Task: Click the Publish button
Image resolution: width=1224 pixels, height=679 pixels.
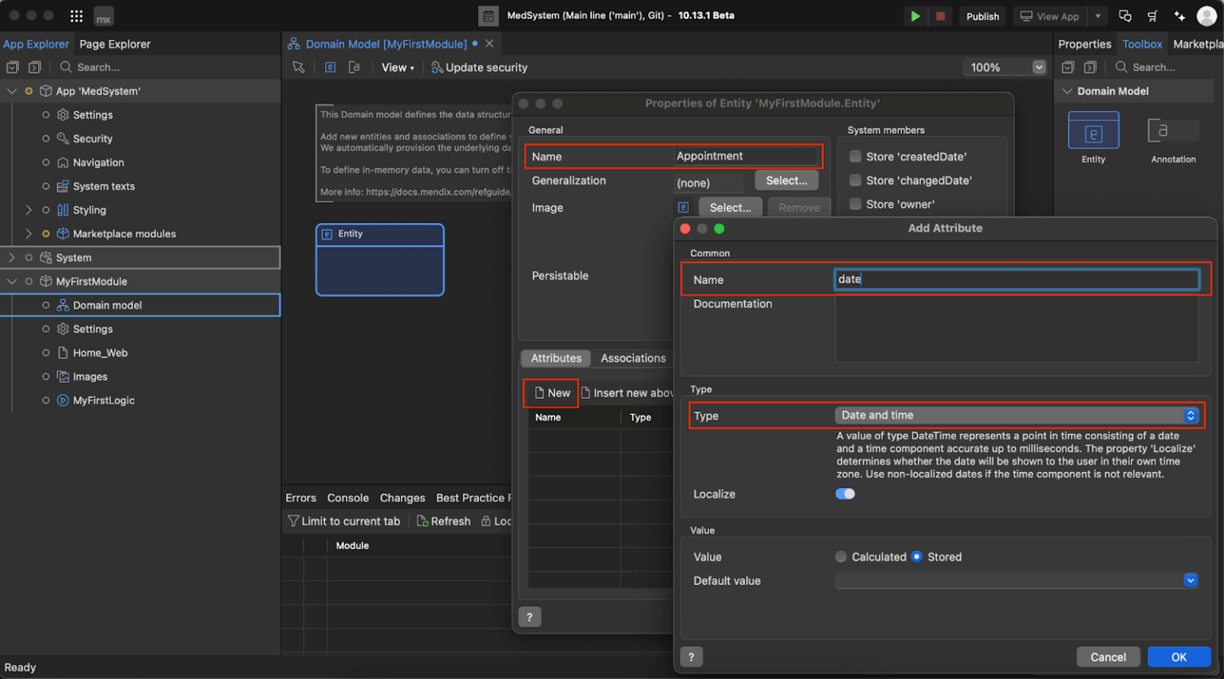Action: click(x=983, y=16)
